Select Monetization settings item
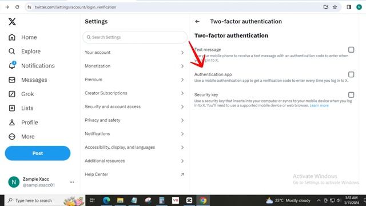Screen dimensions: 366x206 [135, 66]
